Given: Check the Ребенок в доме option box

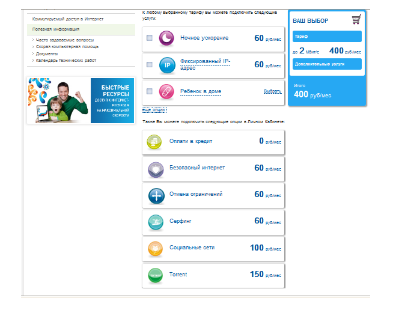Looking at the screenshot, I should point(150,91).
